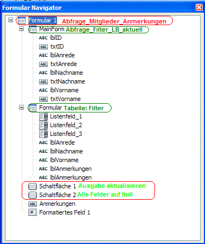Click the MainForm form icon
The width and height of the screenshot is (205, 244).
[x=33, y=29]
